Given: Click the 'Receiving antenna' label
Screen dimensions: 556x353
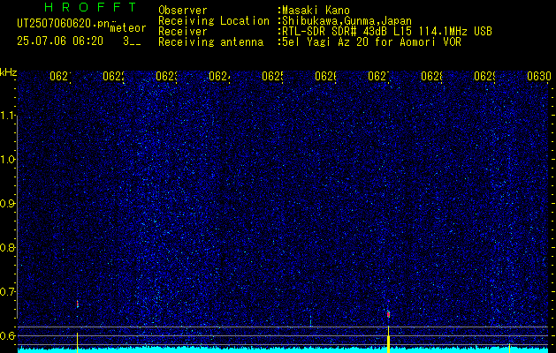Looking at the screenshot, I should pos(210,42).
